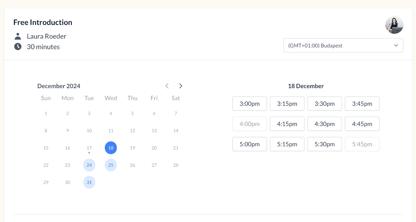This screenshot has height=222, width=416.
Task: Expand timezone list using chevron arrow
Action: click(396, 45)
